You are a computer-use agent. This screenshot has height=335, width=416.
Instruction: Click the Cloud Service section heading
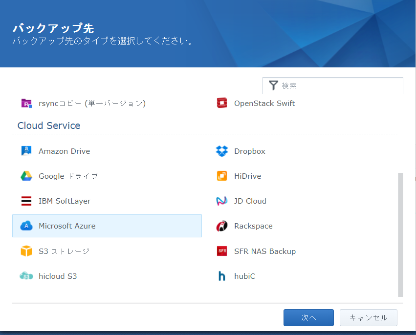49,126
